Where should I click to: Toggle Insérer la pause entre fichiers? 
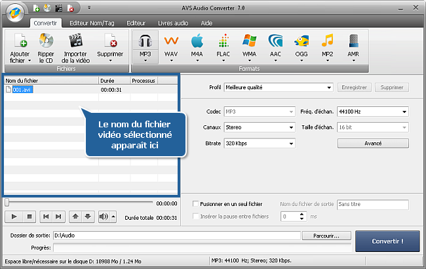click(x=196, y=216)
